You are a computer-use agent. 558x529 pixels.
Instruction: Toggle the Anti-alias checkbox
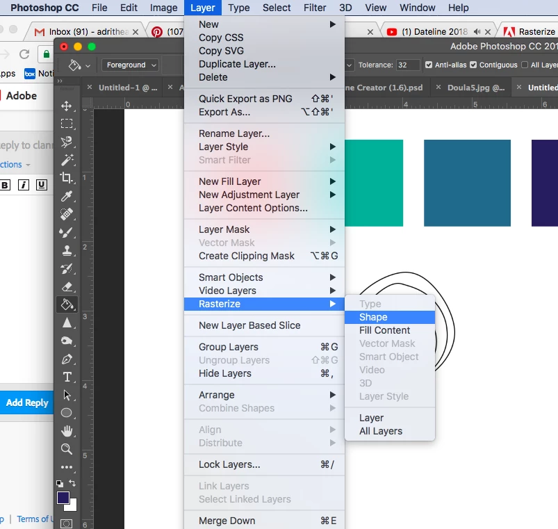pos(429,65)
